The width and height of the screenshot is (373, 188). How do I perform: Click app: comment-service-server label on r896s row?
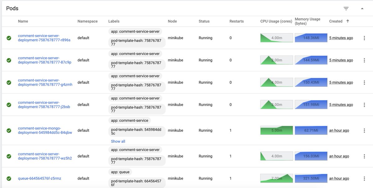(135, 31)
